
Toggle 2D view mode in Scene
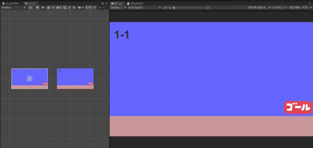(x=31, y=8)
